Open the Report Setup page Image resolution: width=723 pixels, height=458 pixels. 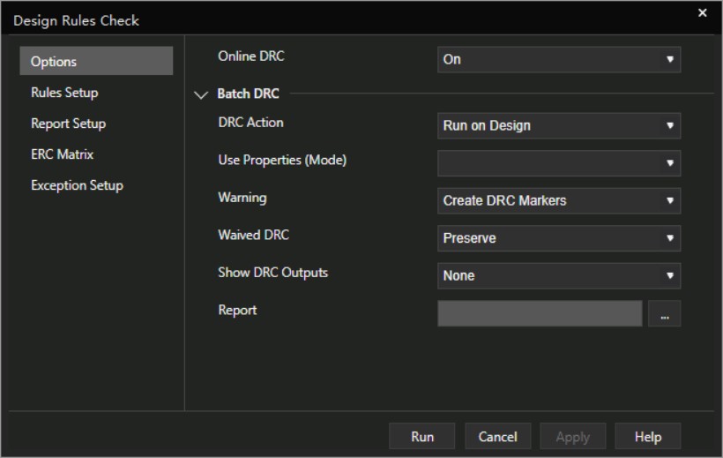tap(68, 124)
